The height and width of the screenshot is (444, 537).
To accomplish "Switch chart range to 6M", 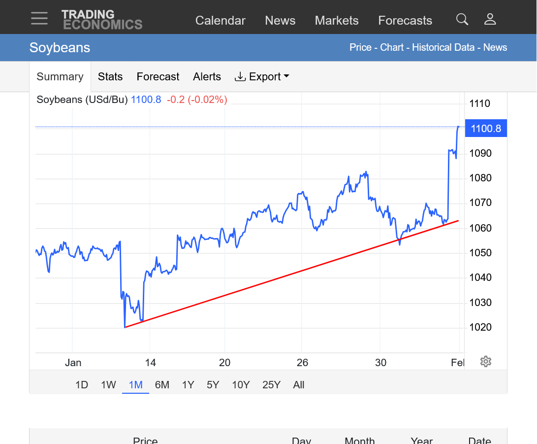I will (x=162, y=385).
